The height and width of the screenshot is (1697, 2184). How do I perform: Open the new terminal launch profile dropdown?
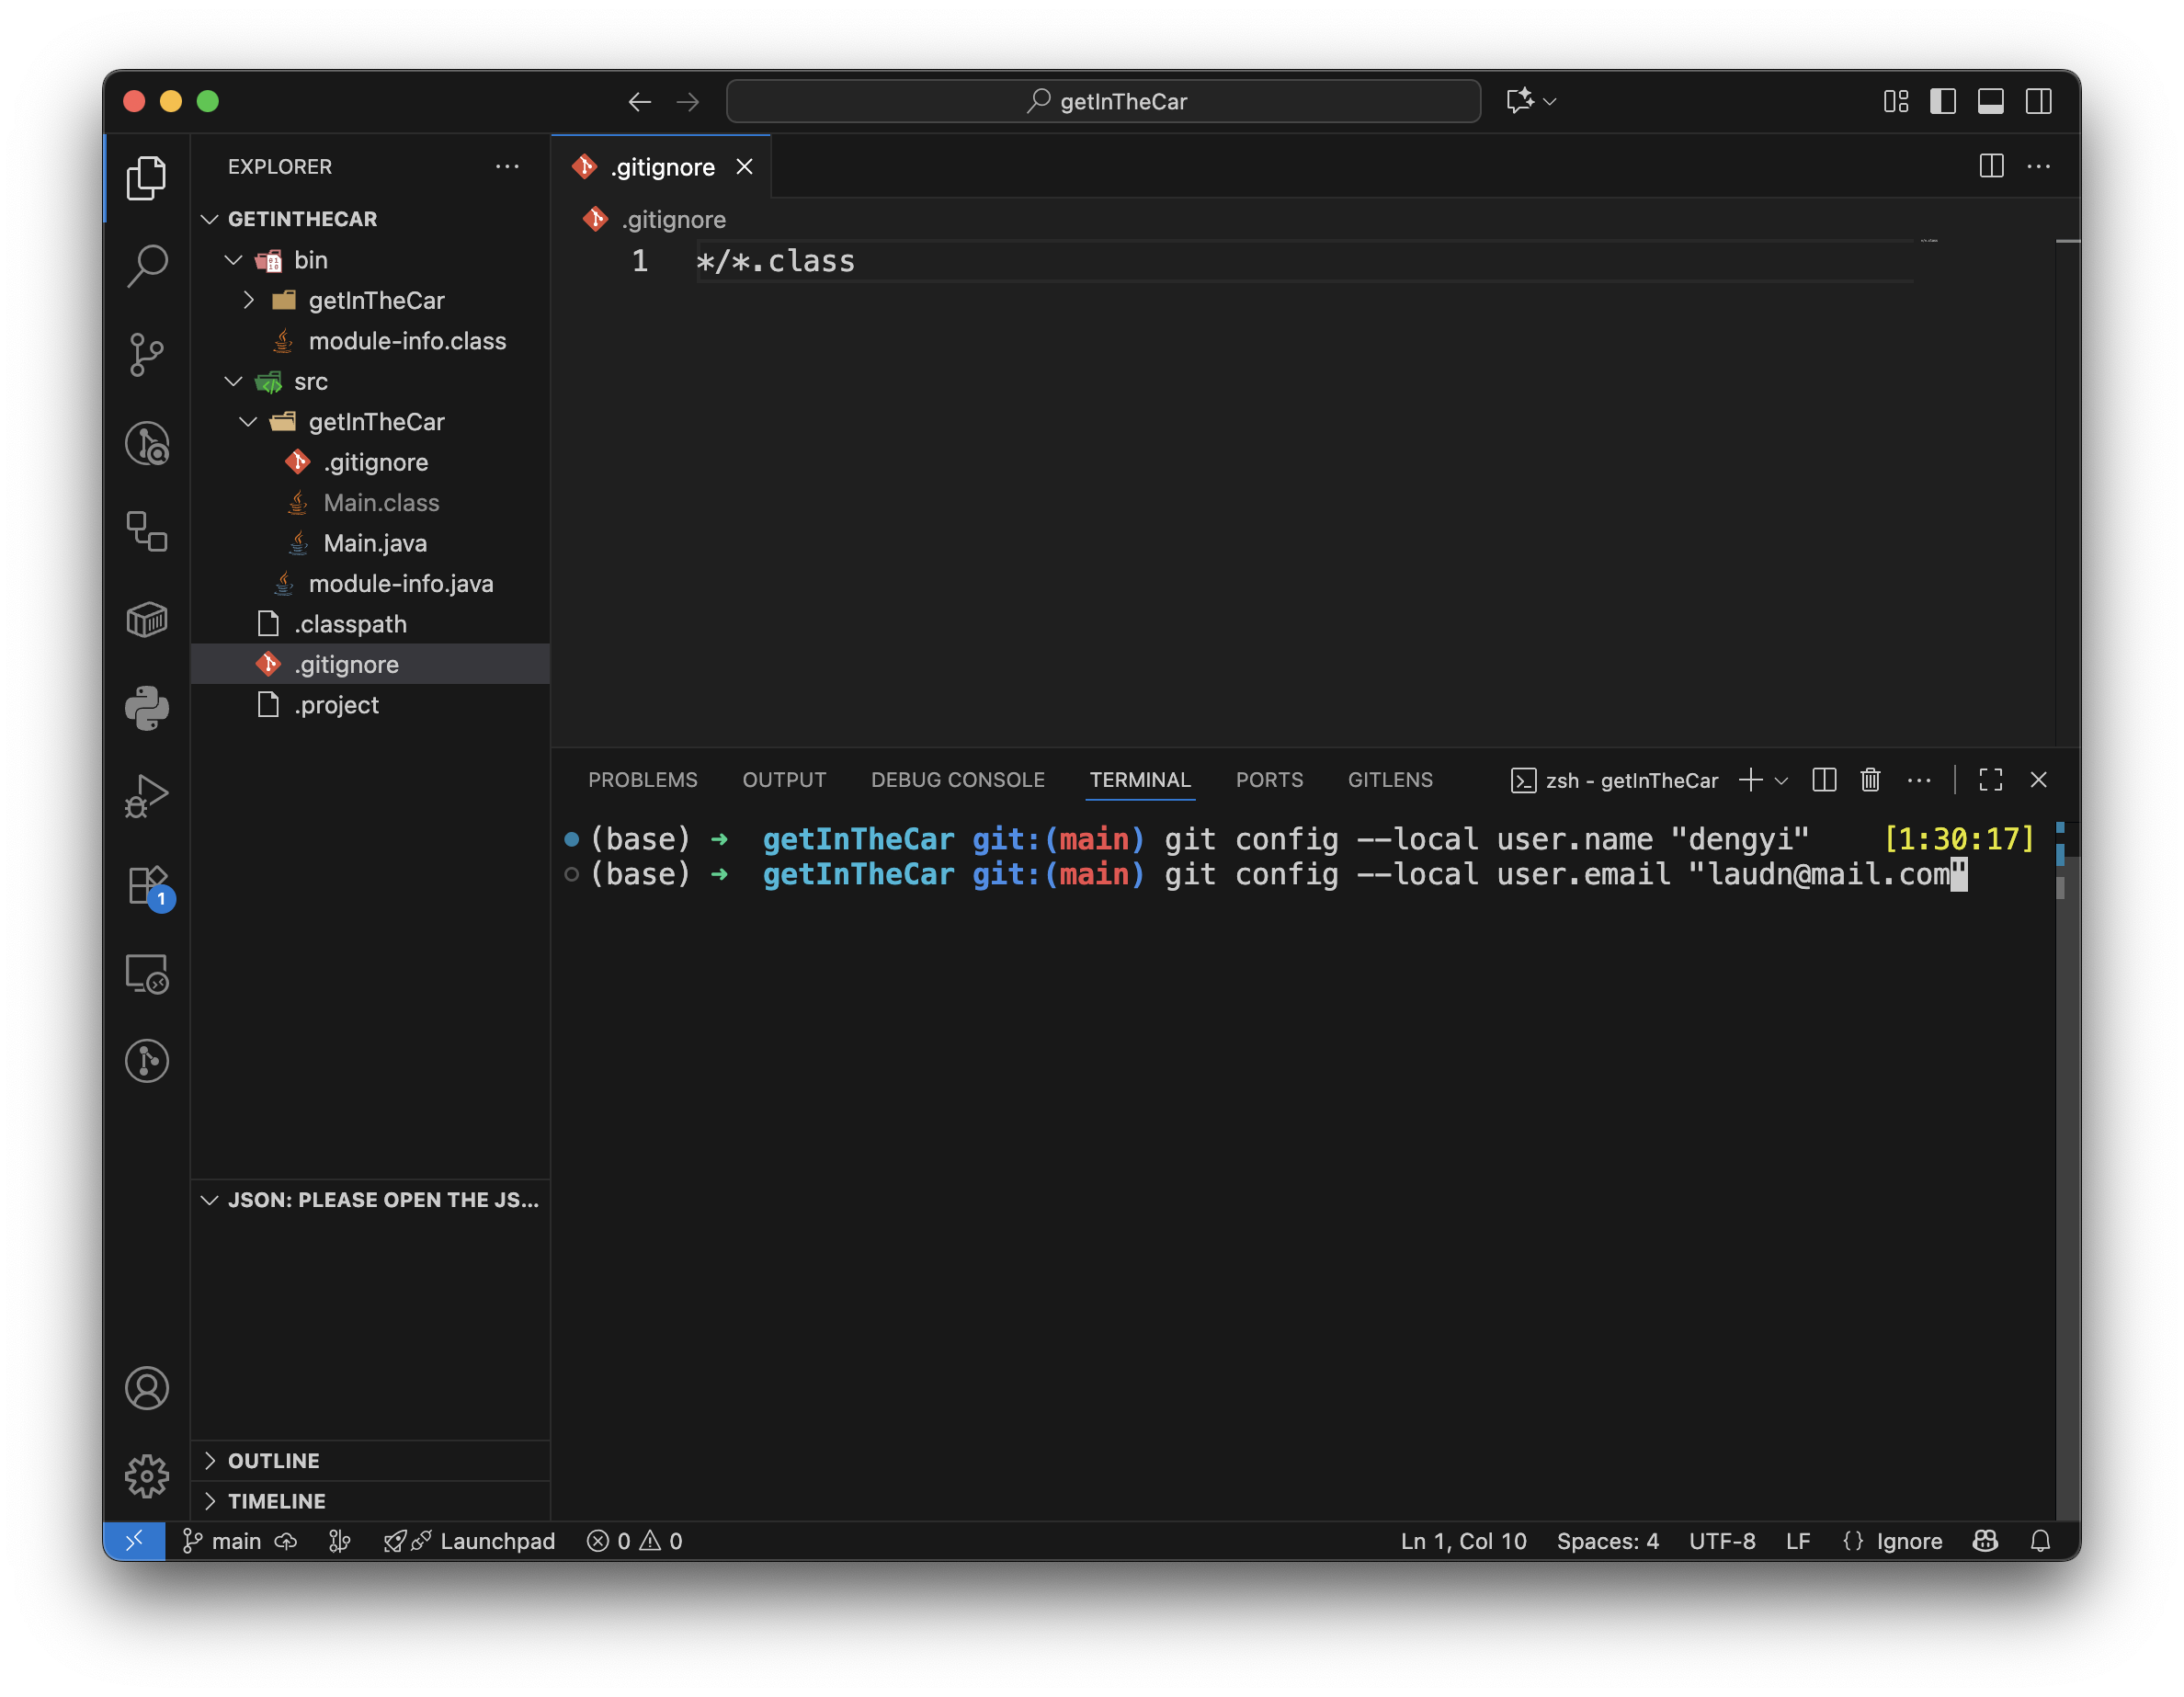click(x=1782, y=780)
